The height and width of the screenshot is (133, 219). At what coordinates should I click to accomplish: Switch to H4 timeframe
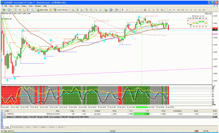(x=191, y=10)
